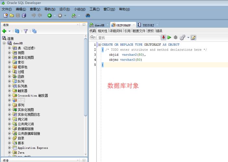Click the Filter funnel icon
Viewport: 228px width, 162px height.
click(26, 31)
